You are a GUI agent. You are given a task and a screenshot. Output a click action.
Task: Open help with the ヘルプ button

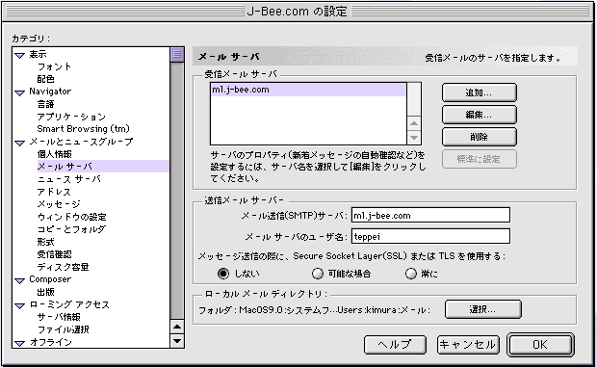pos(395,345)
